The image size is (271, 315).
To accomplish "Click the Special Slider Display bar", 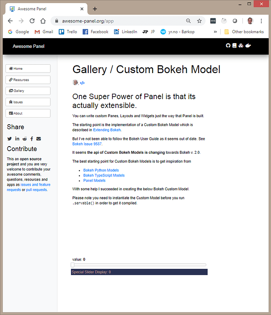I will (x=139, y=272).
